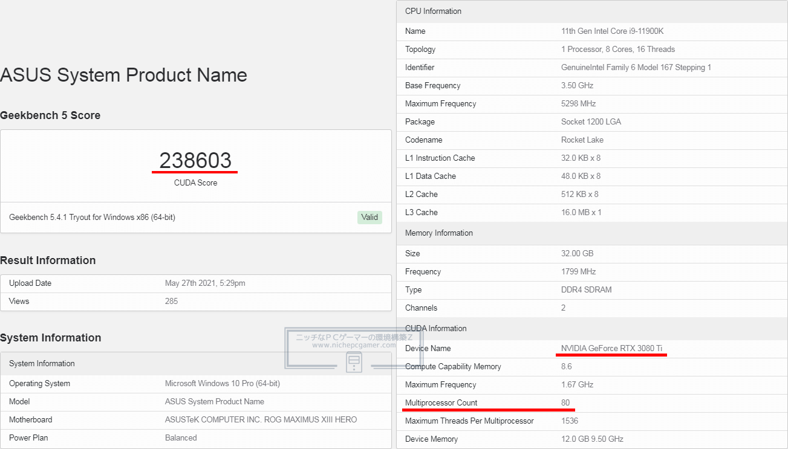Select 'GenuineIntel Family 6 Model 167 Stepping 1' value
The width and height of the screenshot is (788, 449).
click(636, 68)
